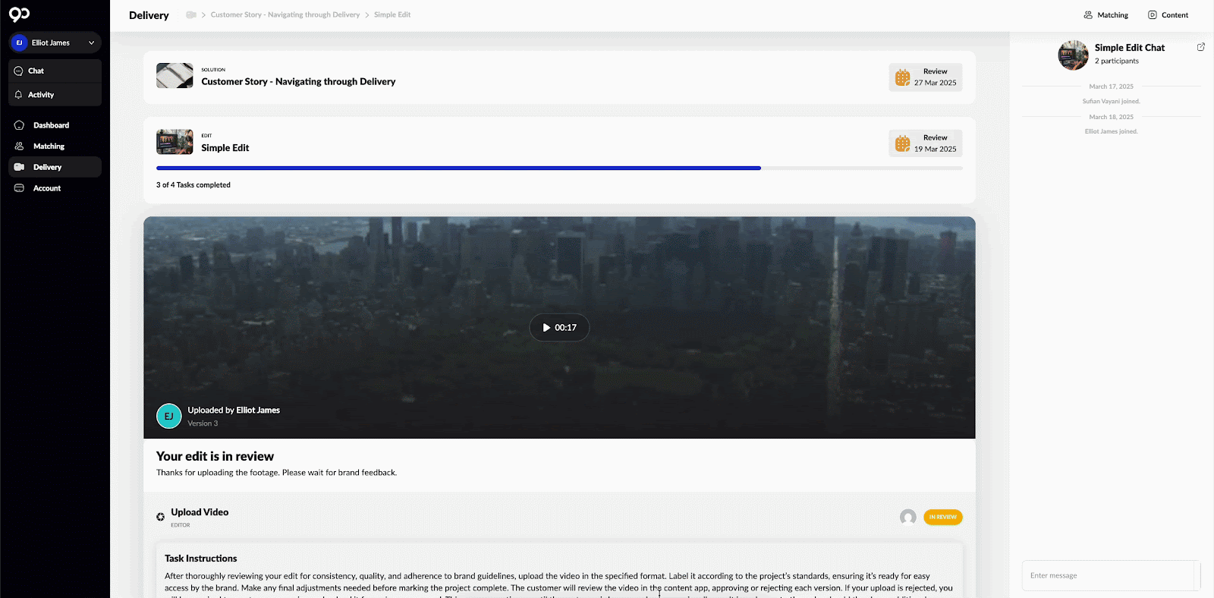
Task: Click the Simple Edit Chat avatar
Action: click(1073, 55)
